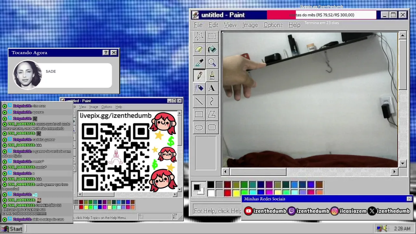The width and height of the screenshot is (416, 234).
Task: Choose the Eraser tool in large Paint
Action: pos(199,49)
